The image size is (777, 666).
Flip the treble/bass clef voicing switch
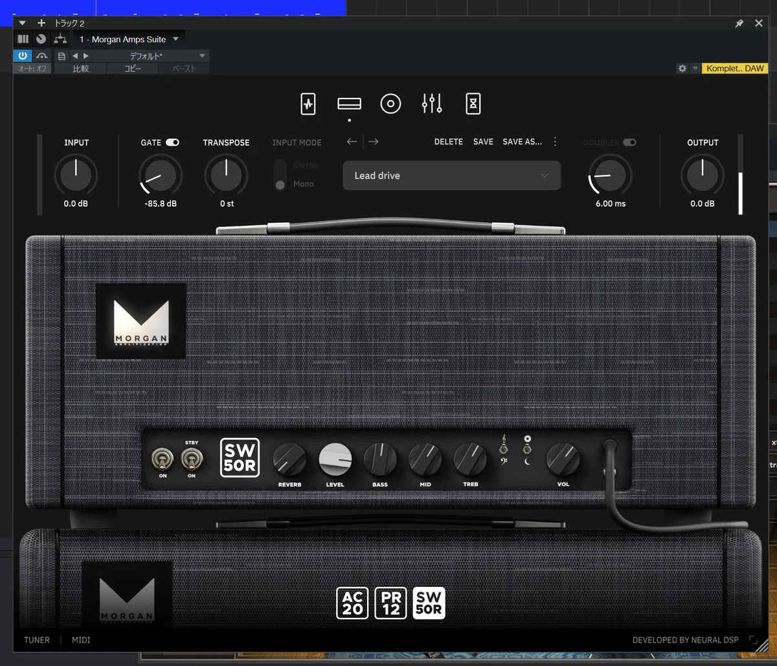[x=503, y=448]
